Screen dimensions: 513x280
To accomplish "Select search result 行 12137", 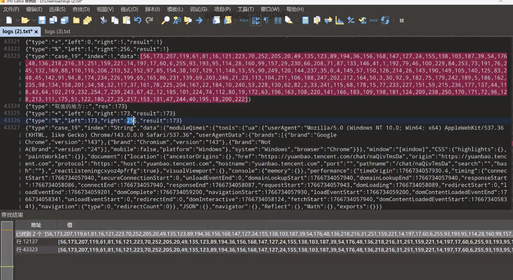I will (x=264, y=242).
